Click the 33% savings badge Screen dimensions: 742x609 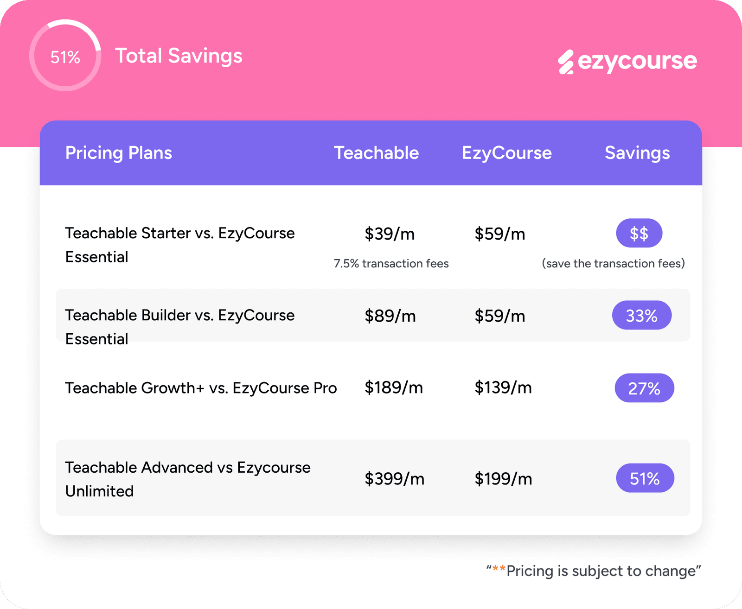point(641,316)
